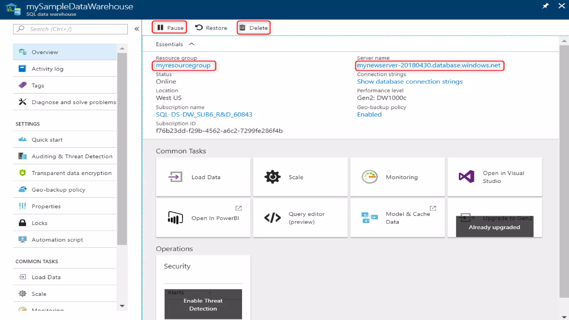Open the Overview menu item

pos(65,52)
